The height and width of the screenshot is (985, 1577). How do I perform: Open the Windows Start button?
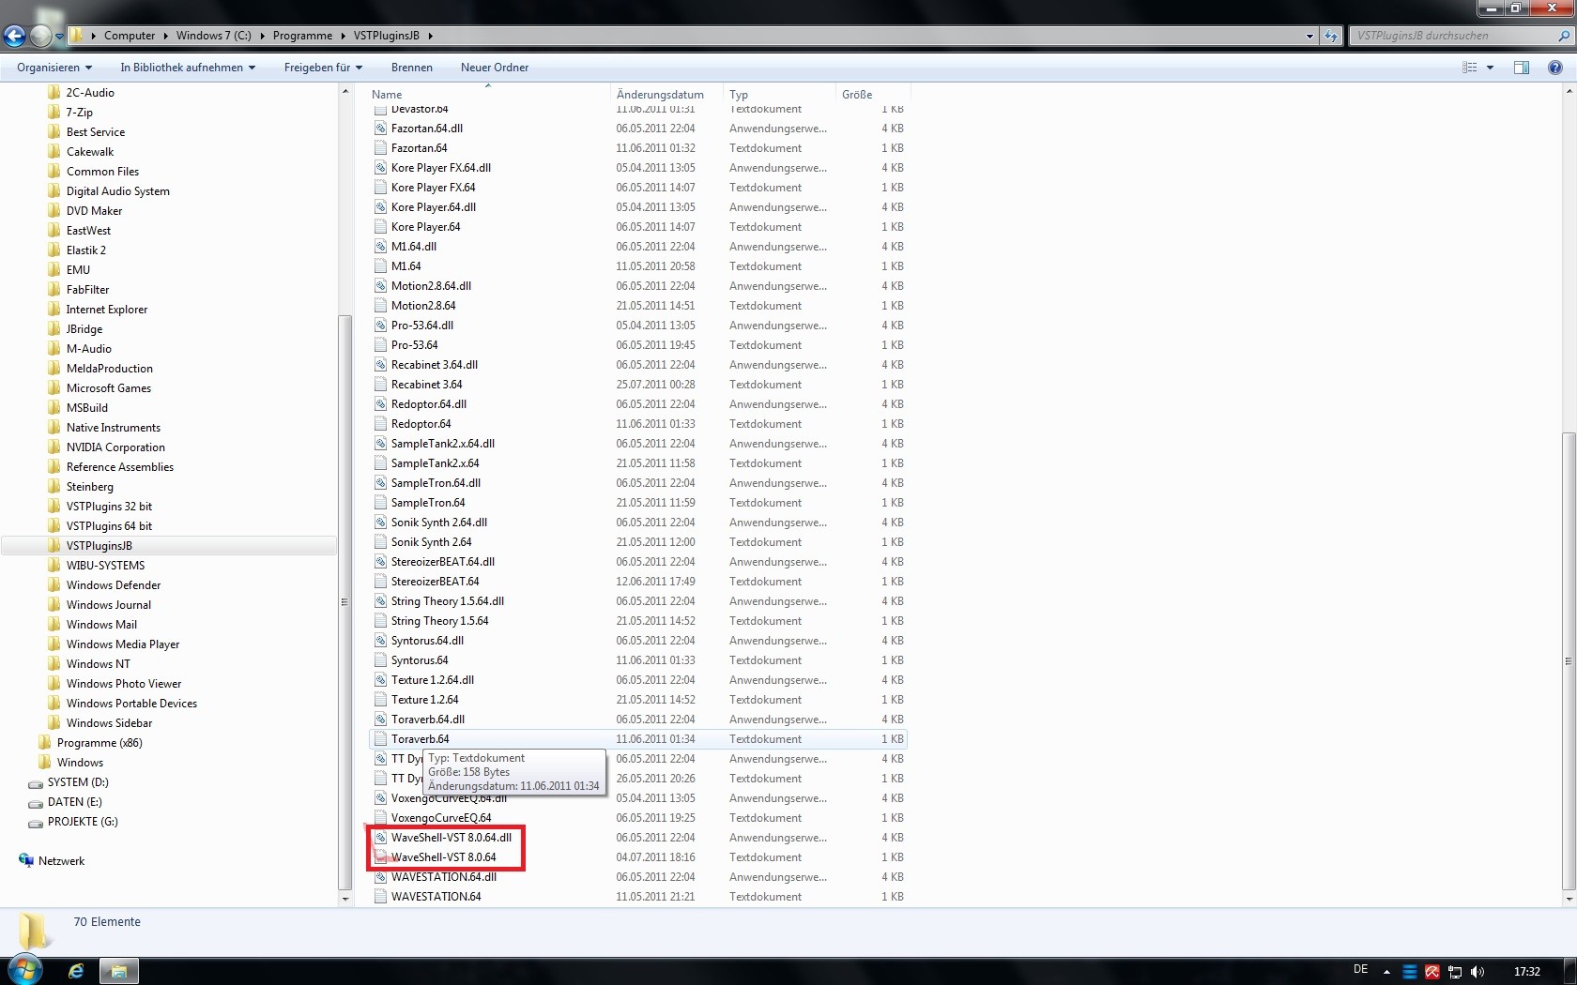click(x=24, y=970)
